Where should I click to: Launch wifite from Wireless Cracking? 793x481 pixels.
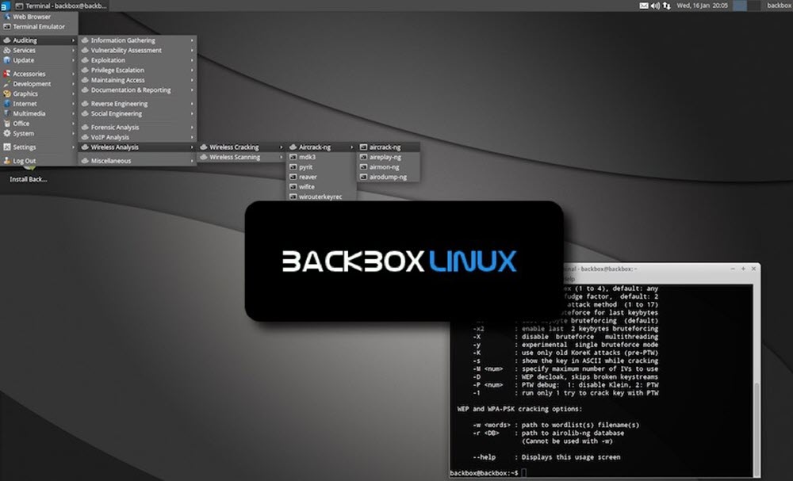point(322,187)
